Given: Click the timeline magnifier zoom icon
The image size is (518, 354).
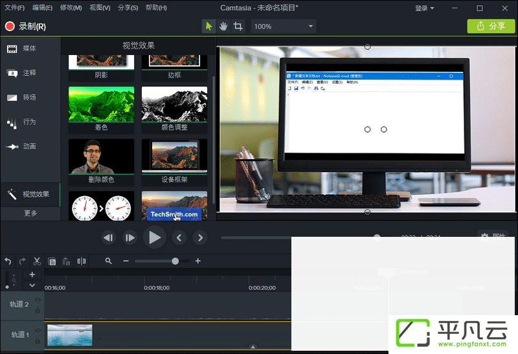Looking at the screenshot, I should [108, 261].
